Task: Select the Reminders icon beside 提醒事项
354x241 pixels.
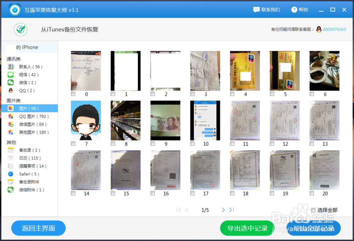Action: click(11, 166)
